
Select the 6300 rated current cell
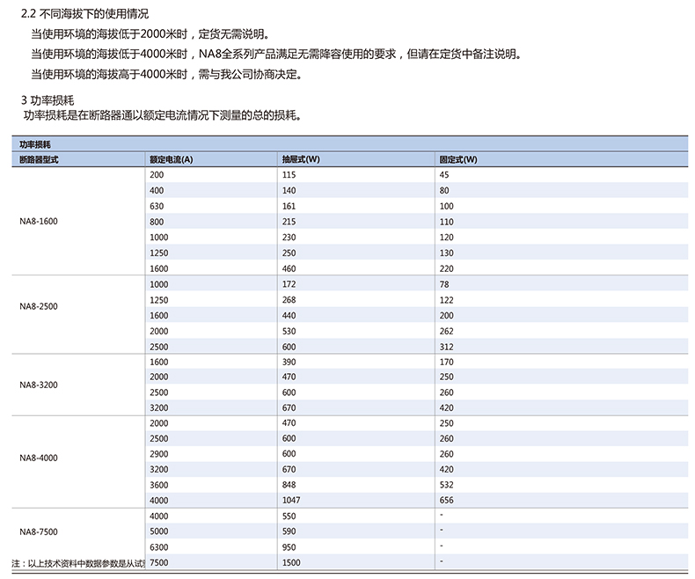[159, 546]
